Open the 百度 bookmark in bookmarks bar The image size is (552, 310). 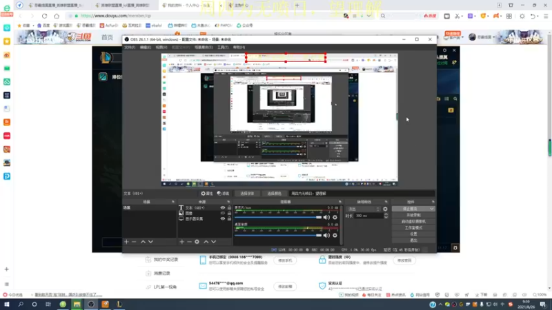43,25
